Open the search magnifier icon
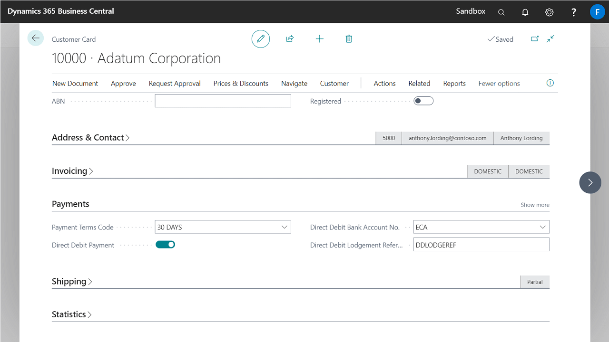 click(x=501, y=12)
